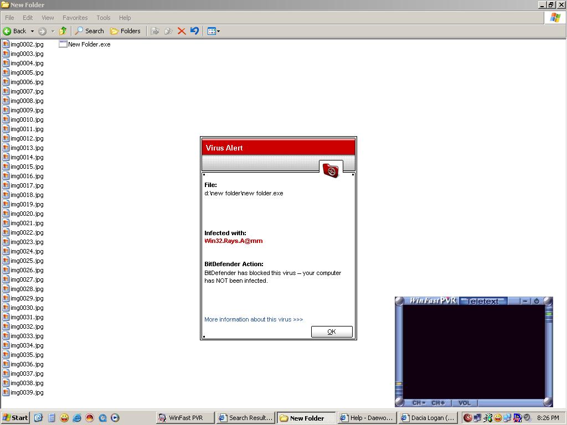Click the blue Undo arrow icon
The width and height of the screenshot is (567, 425).
[194, 31]
